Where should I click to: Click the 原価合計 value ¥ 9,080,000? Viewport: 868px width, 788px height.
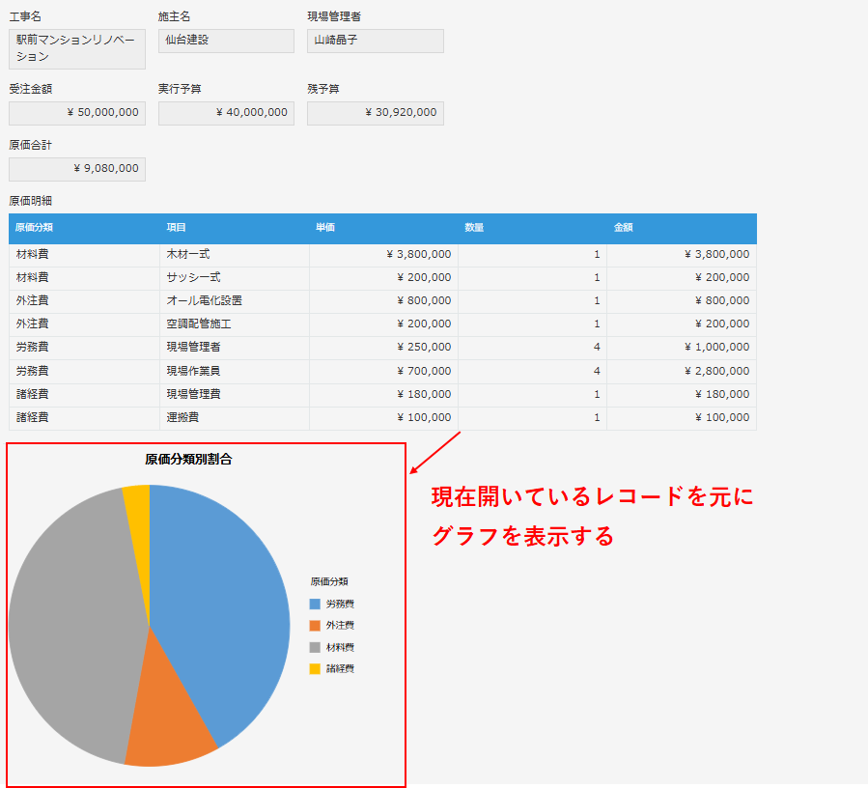77,169
